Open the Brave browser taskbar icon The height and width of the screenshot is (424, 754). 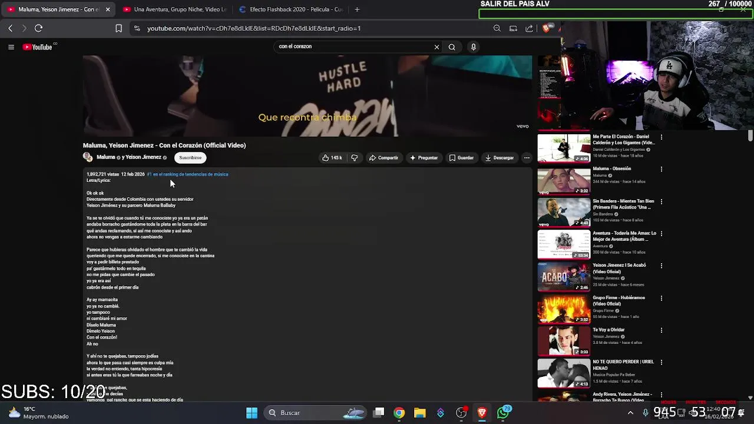(x=482, y=413)
